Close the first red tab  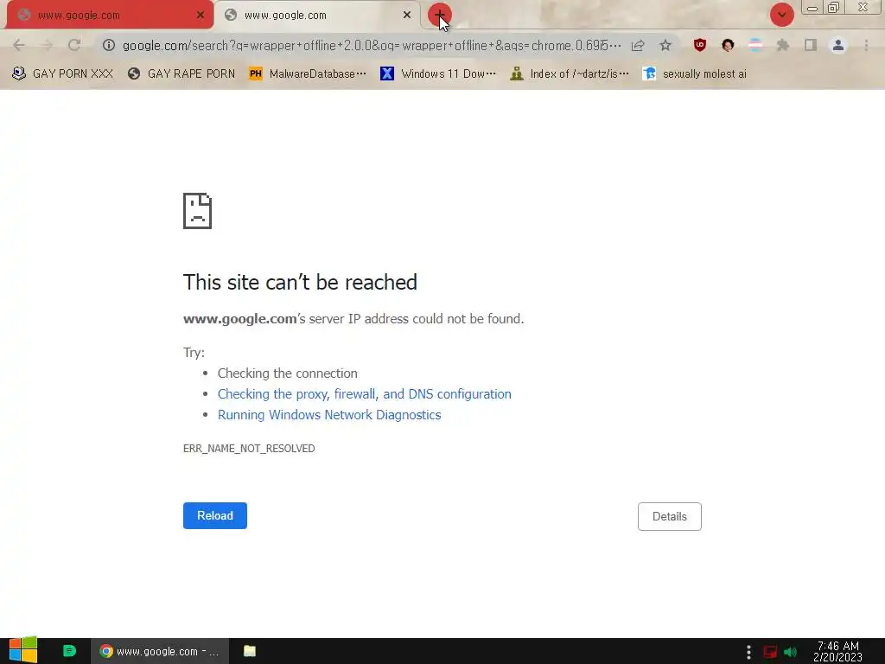(x=201, y=16)
